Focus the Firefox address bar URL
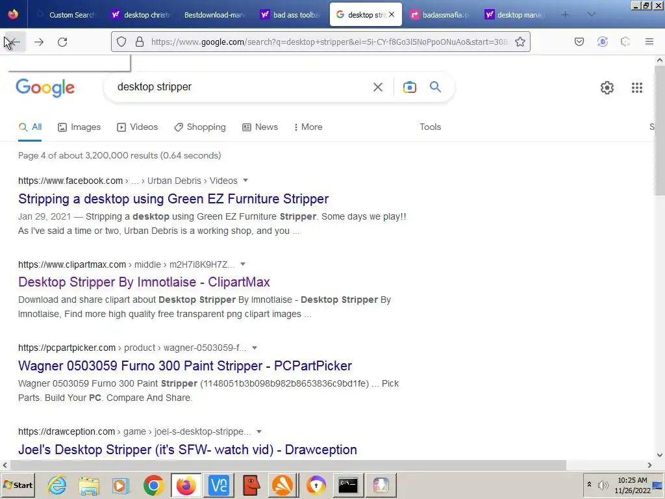The height and width of the screenshot is (499, 665). coord(329,42)
